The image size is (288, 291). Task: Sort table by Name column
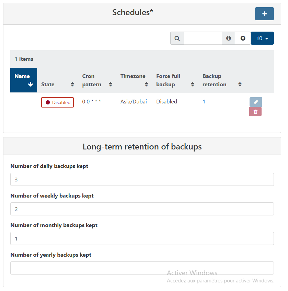[x=24, y=80]
